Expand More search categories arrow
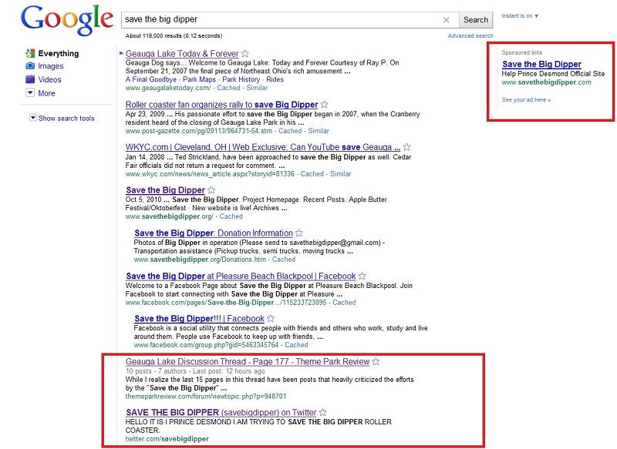 pyautogui.click(x=30, y=92)
